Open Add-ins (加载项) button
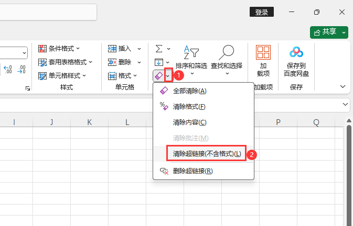This screenshot has width=353, height=226. [263, 61]
